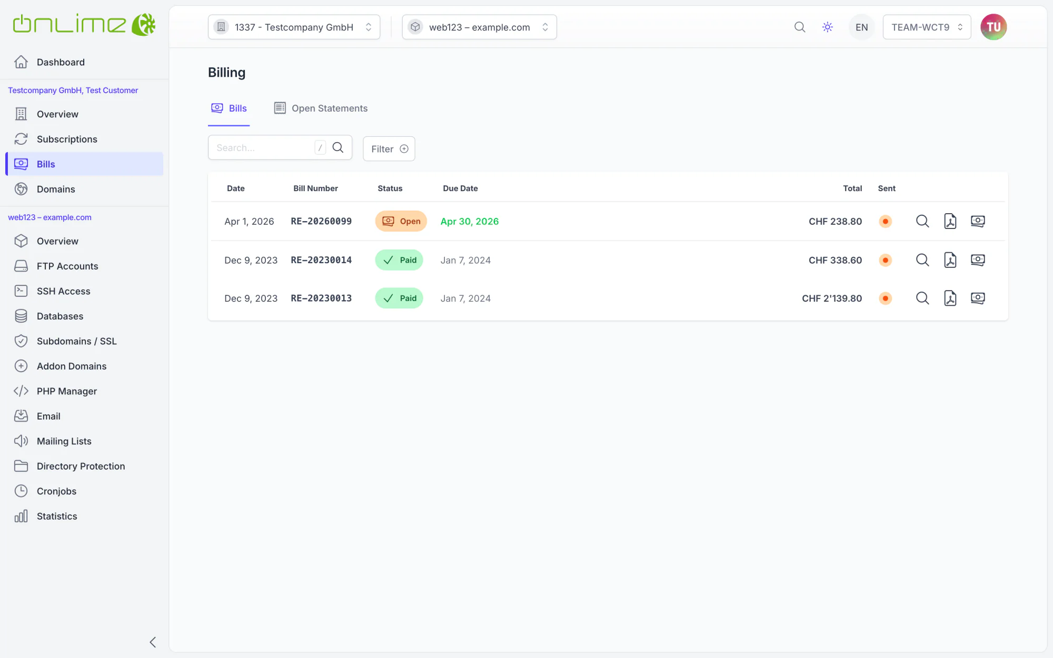Run search with bills search magnifier icon
Viewport: 1053px width, 658px height.
coord(338,148)
